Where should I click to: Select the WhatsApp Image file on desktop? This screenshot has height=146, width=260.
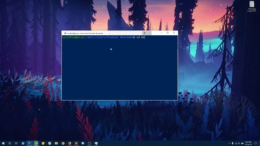point(252,6)
